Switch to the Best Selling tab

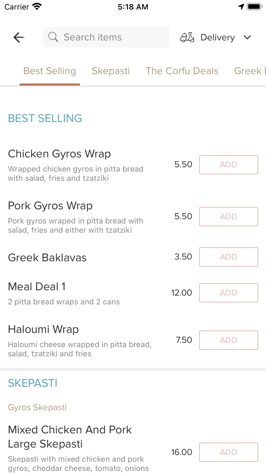50,71
